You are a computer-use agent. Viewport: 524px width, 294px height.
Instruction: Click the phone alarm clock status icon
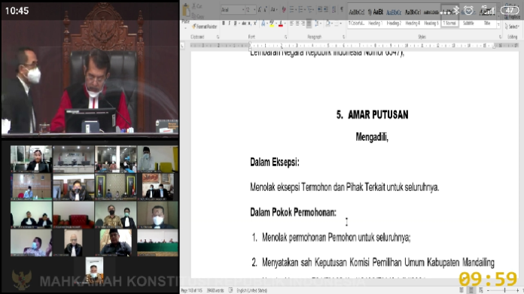click(468, 11)
